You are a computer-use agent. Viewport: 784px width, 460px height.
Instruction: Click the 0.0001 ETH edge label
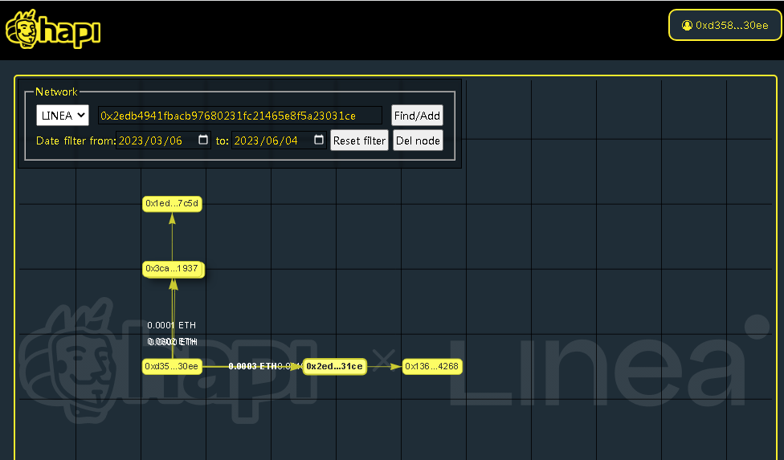pyautogui.click(x=172, y=325)
